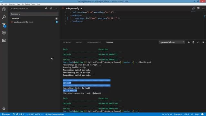Click the master branch status bar item
Image resolution: width=206 pixels, height=116 pixels.
click(6, 114)
